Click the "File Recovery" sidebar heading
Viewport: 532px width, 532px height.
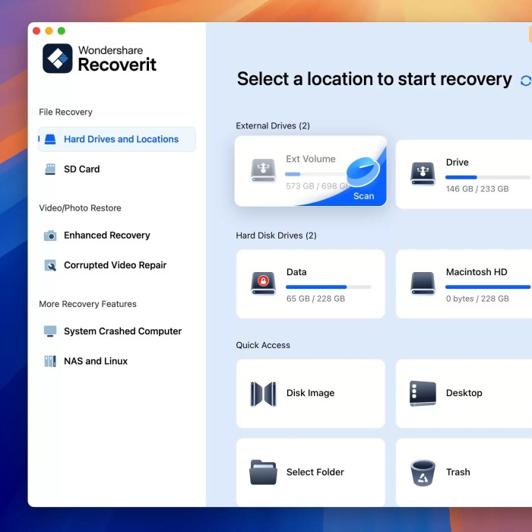(65, 112)
